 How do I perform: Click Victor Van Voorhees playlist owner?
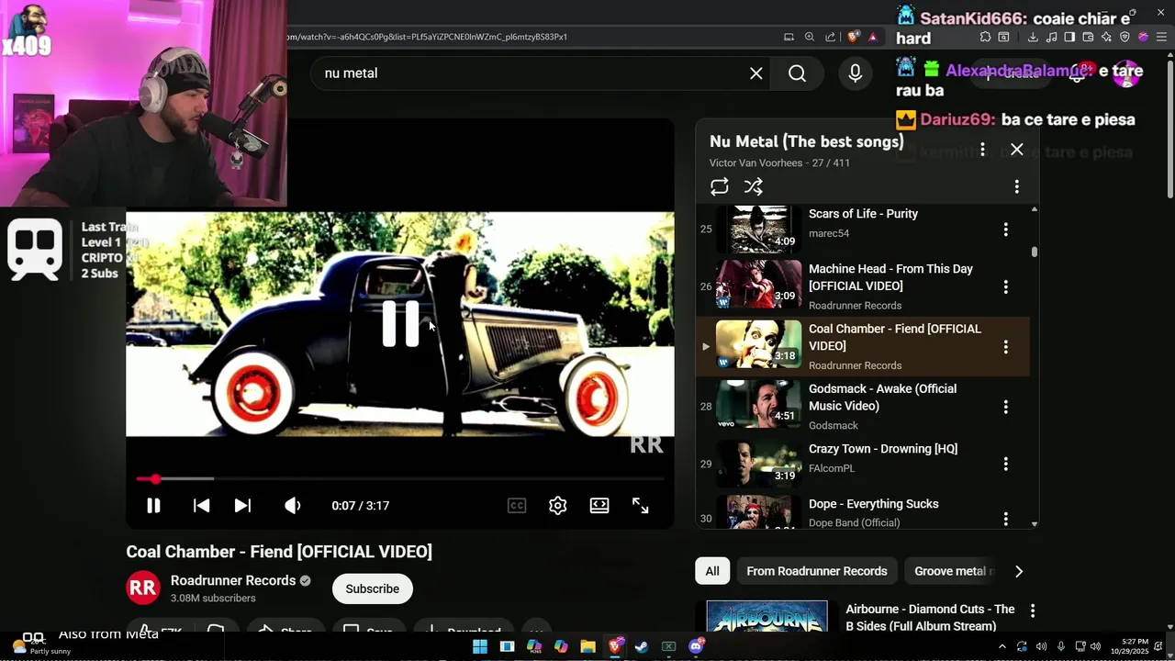pos(755,162)
